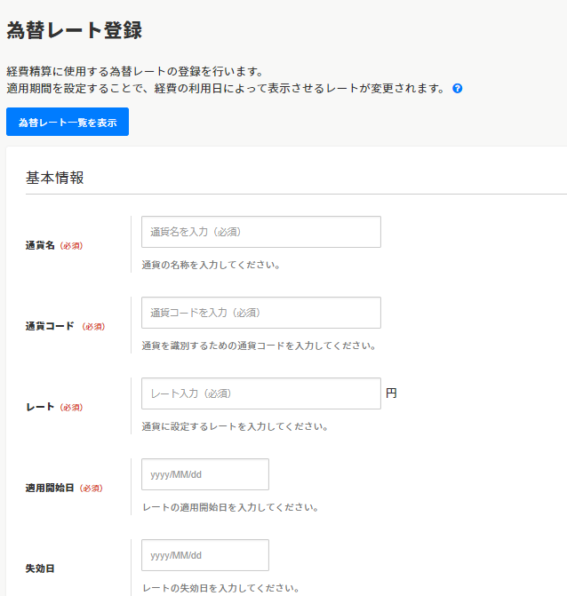Image resolution: width=567 pixels, height=596 pixels.
Task: Click the 適用開始日 date input
Action: pos(204,474)
